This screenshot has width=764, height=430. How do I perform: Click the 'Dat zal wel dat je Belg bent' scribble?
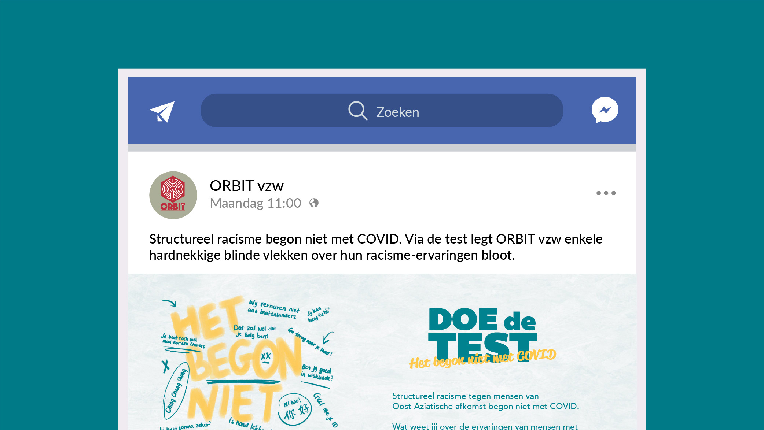pos(254,331)
